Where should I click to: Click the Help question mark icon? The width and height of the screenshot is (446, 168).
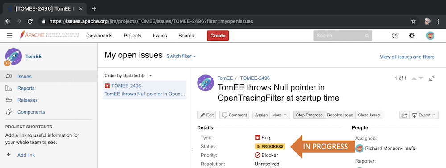(x=395, y=36)
